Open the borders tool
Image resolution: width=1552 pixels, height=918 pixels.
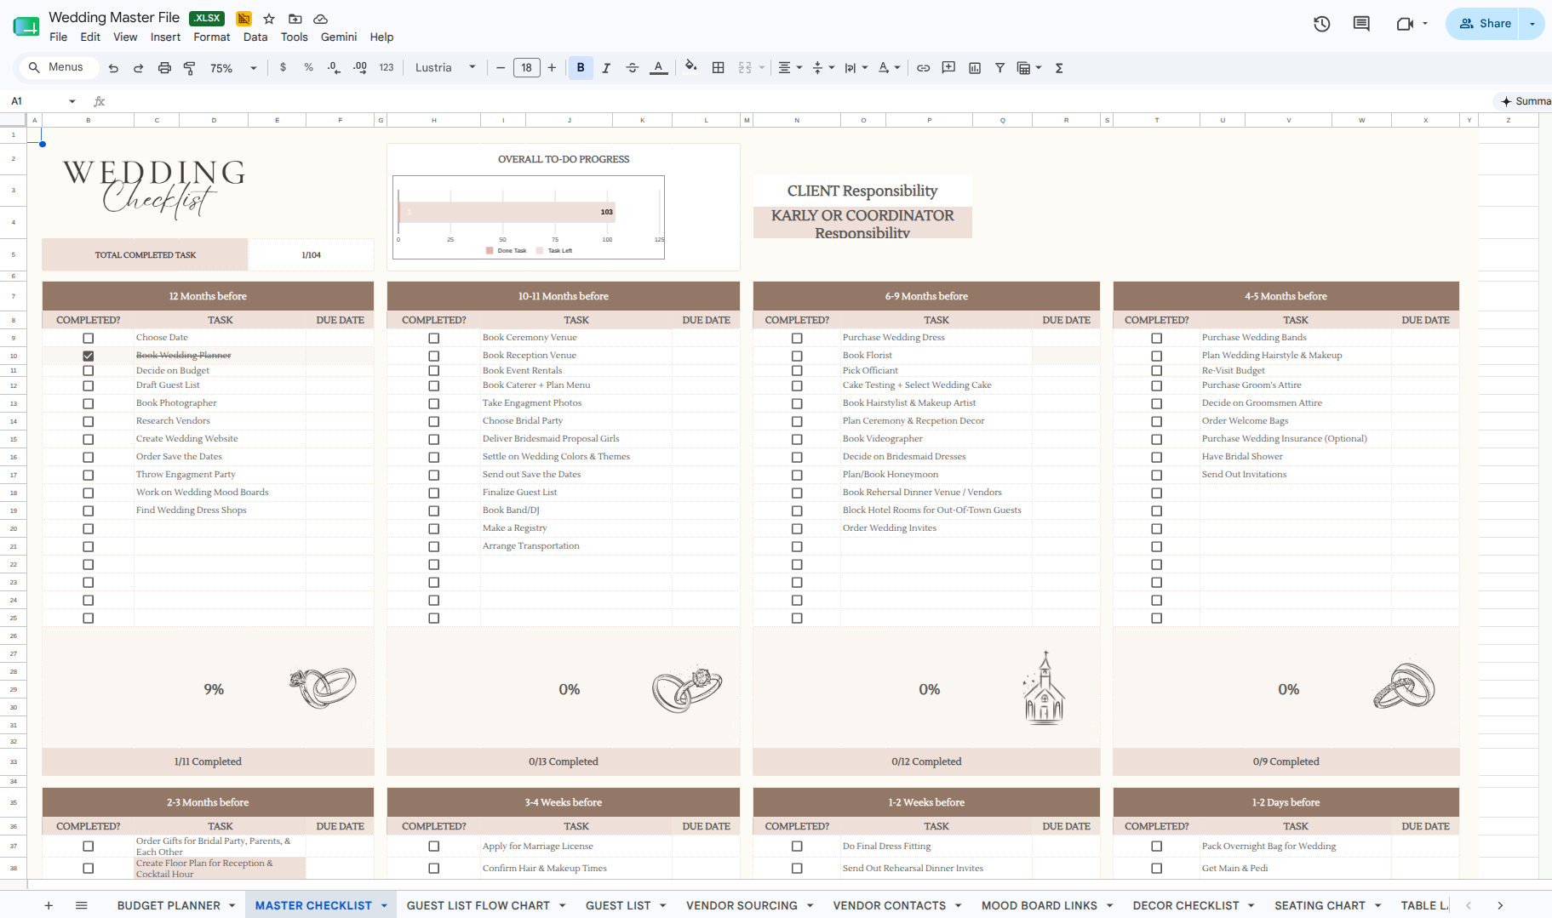pos(719,68)
